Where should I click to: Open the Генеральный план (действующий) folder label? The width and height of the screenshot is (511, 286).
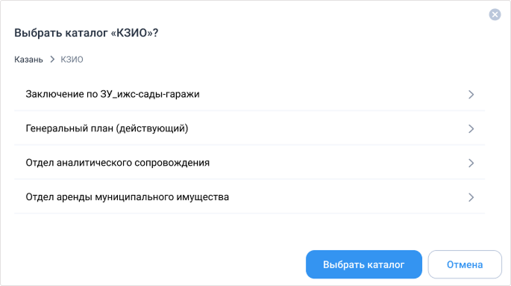point(107,128)
